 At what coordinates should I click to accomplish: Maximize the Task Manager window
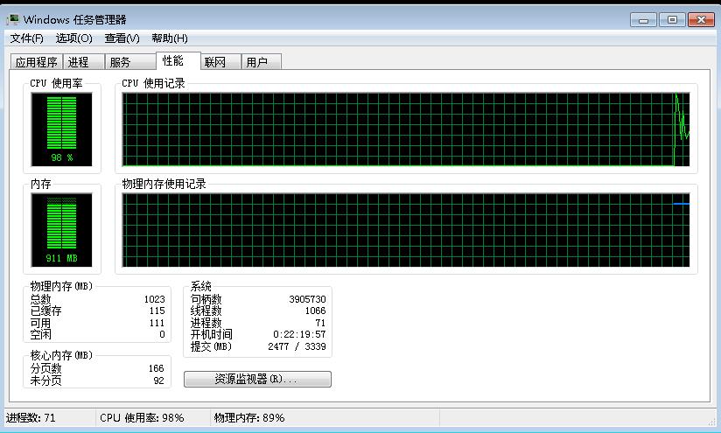pyautogui.click(x=672, y=20)
